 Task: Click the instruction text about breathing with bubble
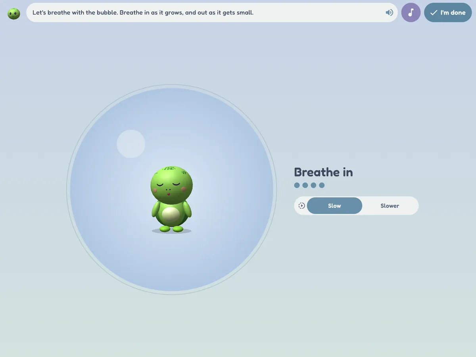143,13
